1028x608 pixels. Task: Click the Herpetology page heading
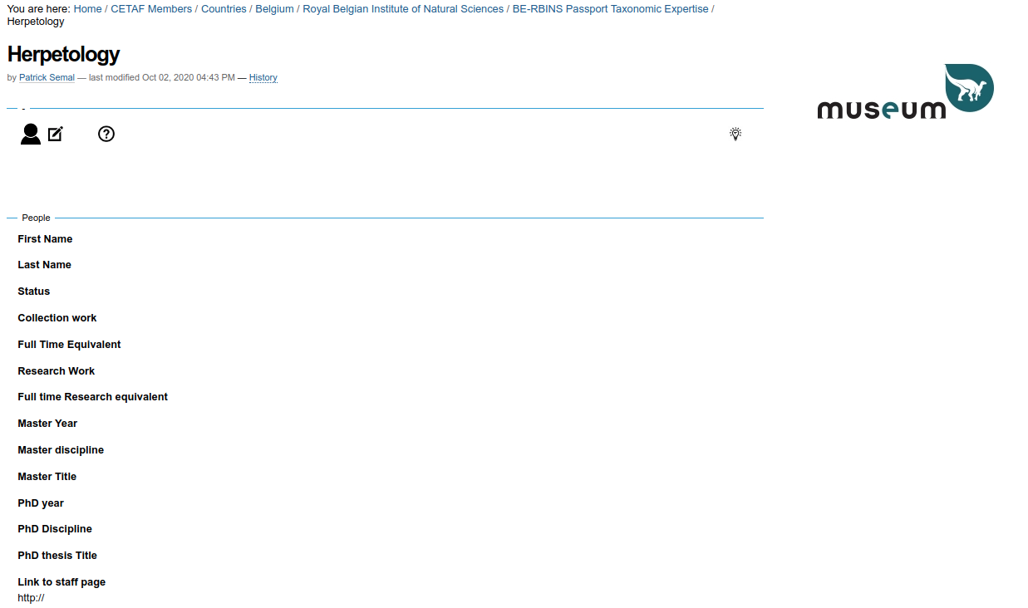point(64,55)
